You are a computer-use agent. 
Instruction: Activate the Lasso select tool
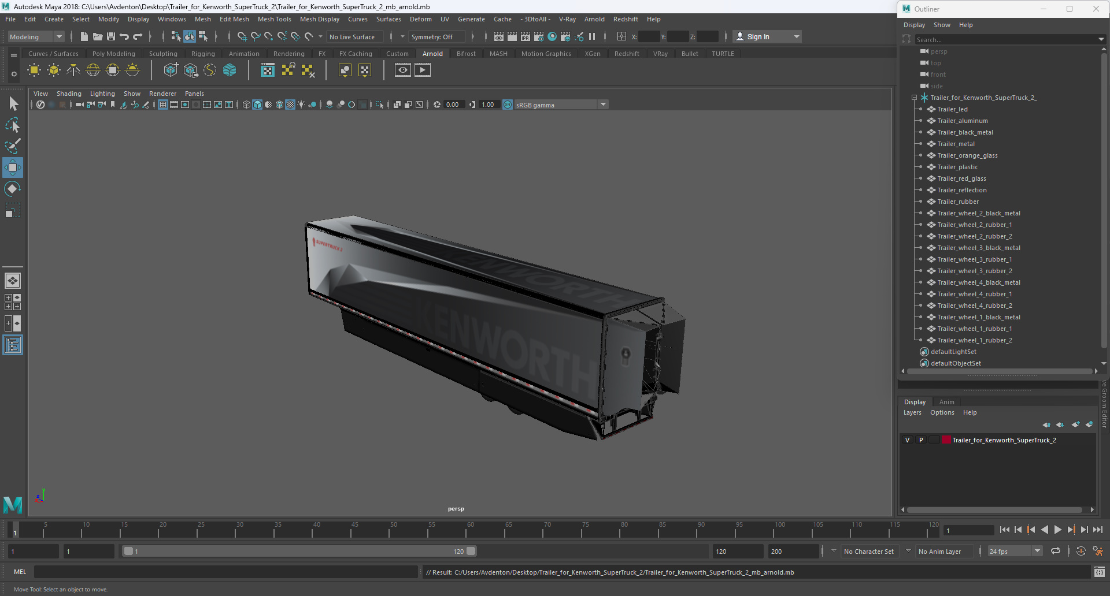(13, 125)
